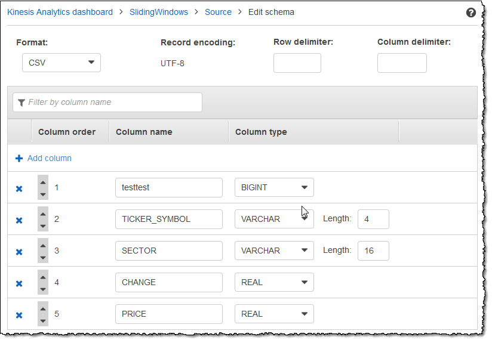The image size is (492, 343).
Task: Click the Filter by column name field
Action: pyautogui.click(x=107, y=102)
